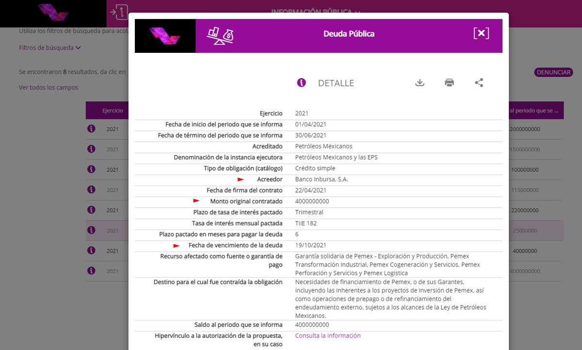The image size is (582, 350).
Task: Click the login info icon in top bar
Action: (x=119, y=12)
